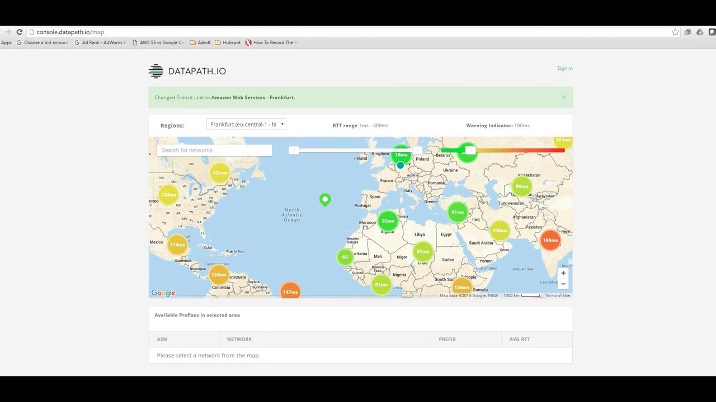Image resolution: width=716 pixels, height=402 pixels.
Task: Open the 86ms cluster near Kazakhstan
Action: (521, 186)
